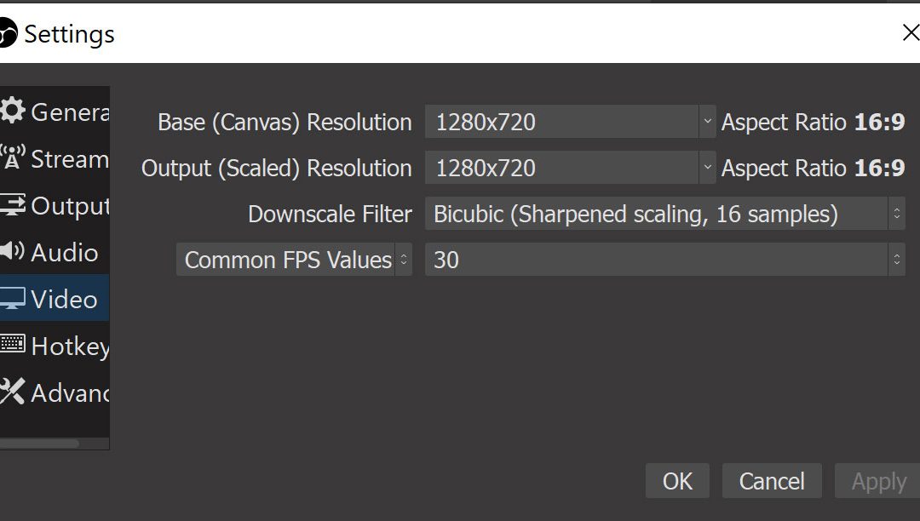Click the Audio speaker icon
Screen dimensions: 920x521
12,252
